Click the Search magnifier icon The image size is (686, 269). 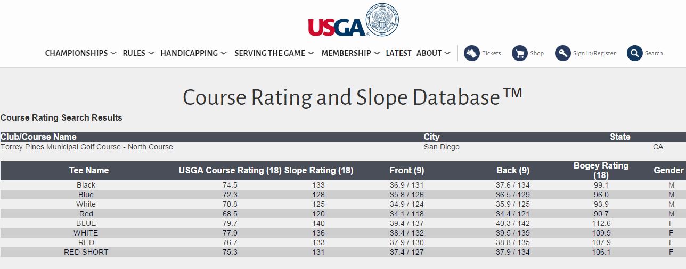tap(634, 53)
